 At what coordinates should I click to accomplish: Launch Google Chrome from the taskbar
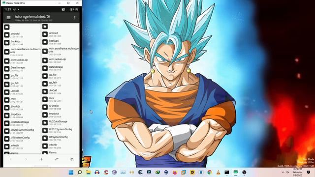coord(210,173)
